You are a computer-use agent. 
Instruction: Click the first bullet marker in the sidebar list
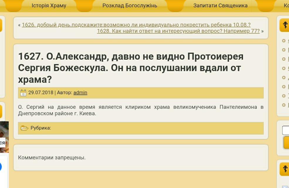click(284, 41)
